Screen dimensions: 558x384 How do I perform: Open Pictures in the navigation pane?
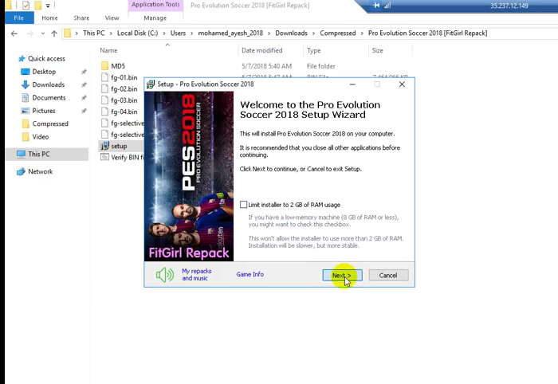coord(43,111)
